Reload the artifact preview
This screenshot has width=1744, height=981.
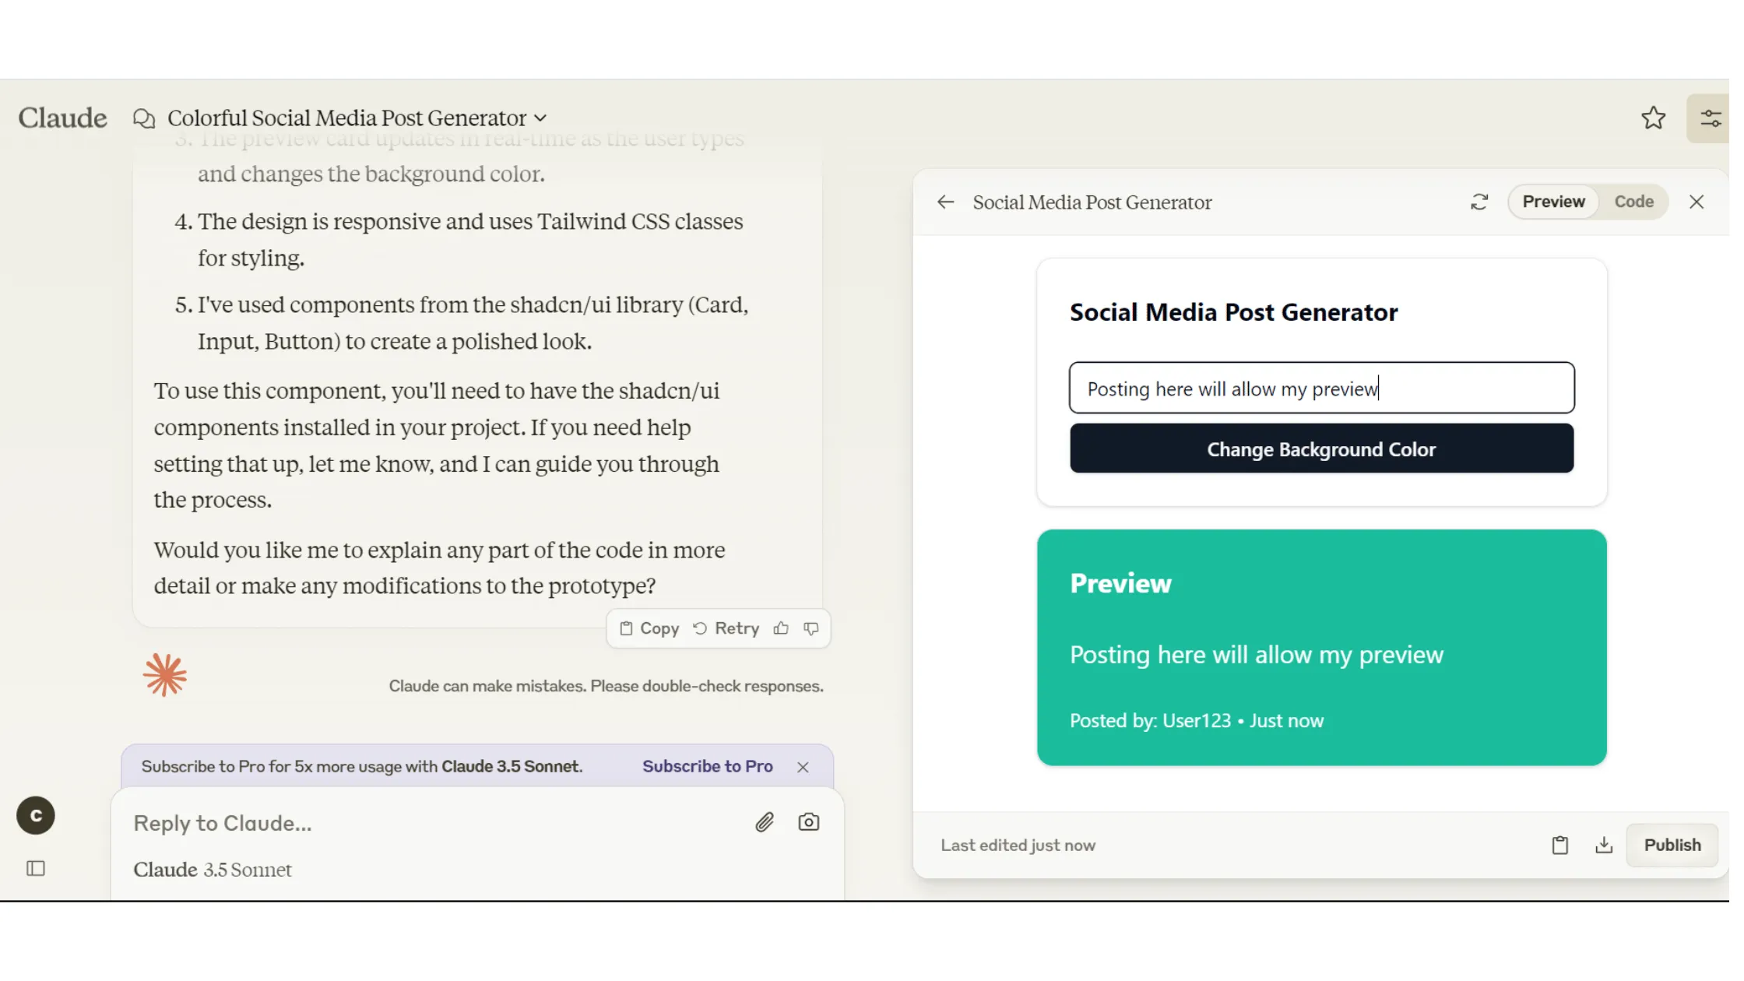(1479, 202)
